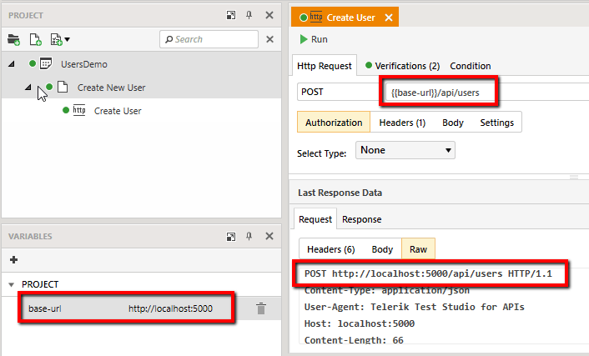Pin the Variables panel

click(x=249, y=236)
